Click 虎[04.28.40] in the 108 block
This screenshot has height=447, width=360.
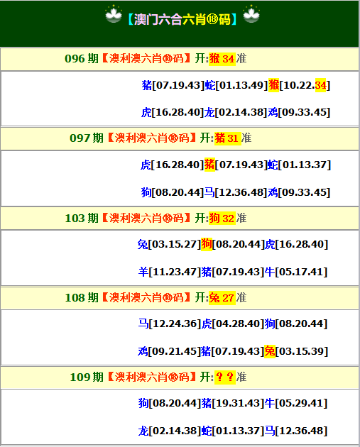233,324
